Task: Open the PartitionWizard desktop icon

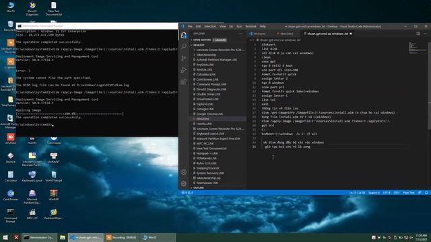Action: click(x=54, y=214)
